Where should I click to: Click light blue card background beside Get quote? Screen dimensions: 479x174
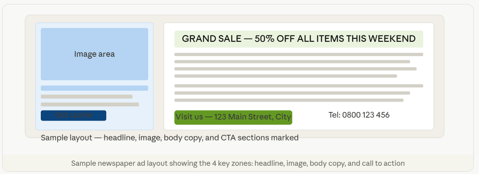129,116
